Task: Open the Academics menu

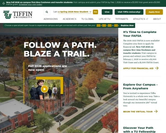Action: 69,19
